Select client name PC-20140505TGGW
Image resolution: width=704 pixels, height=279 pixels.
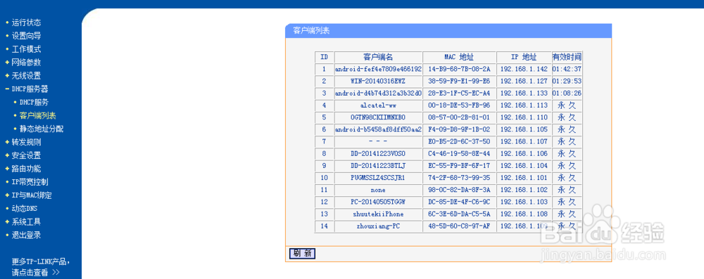(378, 202)
